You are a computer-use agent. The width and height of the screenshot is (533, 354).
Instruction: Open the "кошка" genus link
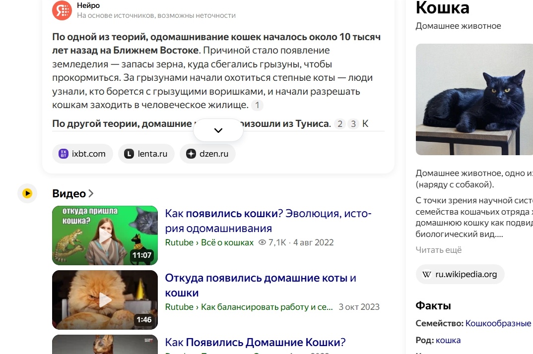pos(448,340)
